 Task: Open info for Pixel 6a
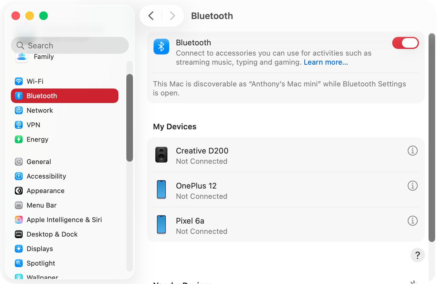click(413, 221)
